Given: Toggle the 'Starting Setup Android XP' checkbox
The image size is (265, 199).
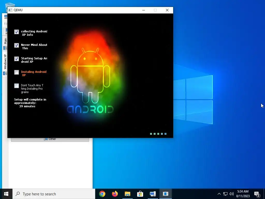Looking at the screenshot, I should [x=17, y=59].
